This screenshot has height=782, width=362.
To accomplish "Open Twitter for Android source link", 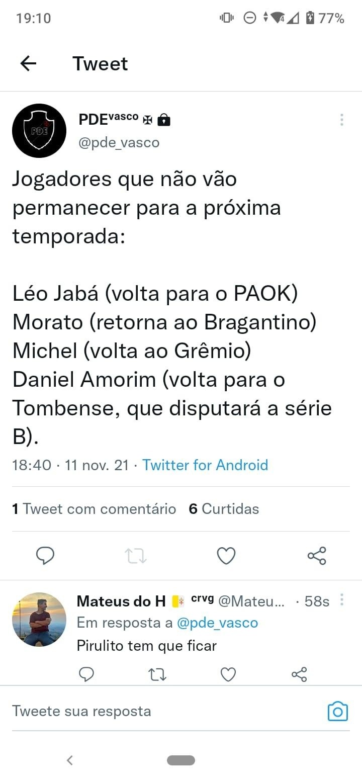I will 205,465.
